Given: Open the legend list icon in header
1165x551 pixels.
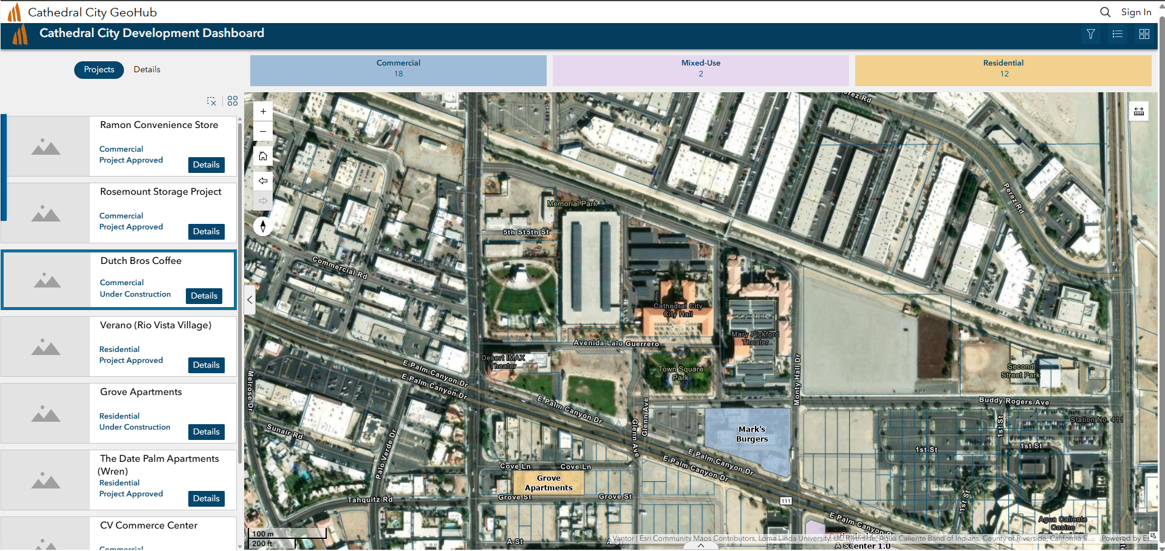Looking at the screenshot, I should [x=1118, y=34].
